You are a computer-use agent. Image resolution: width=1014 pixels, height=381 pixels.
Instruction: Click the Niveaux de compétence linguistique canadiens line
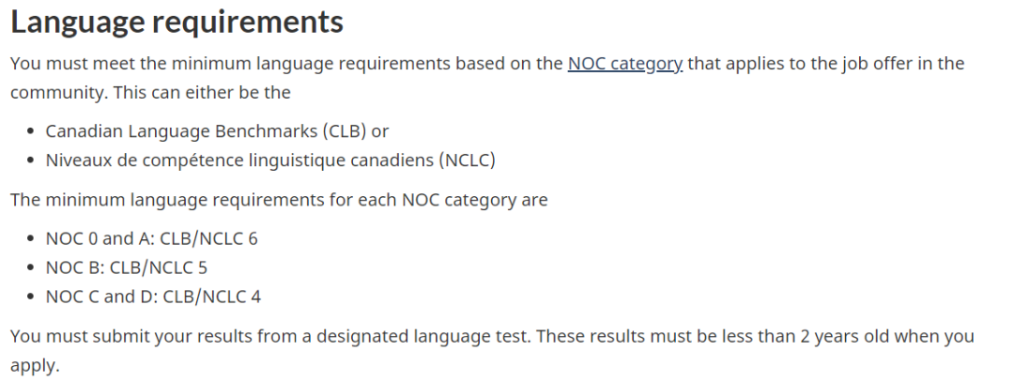[270, 160]
